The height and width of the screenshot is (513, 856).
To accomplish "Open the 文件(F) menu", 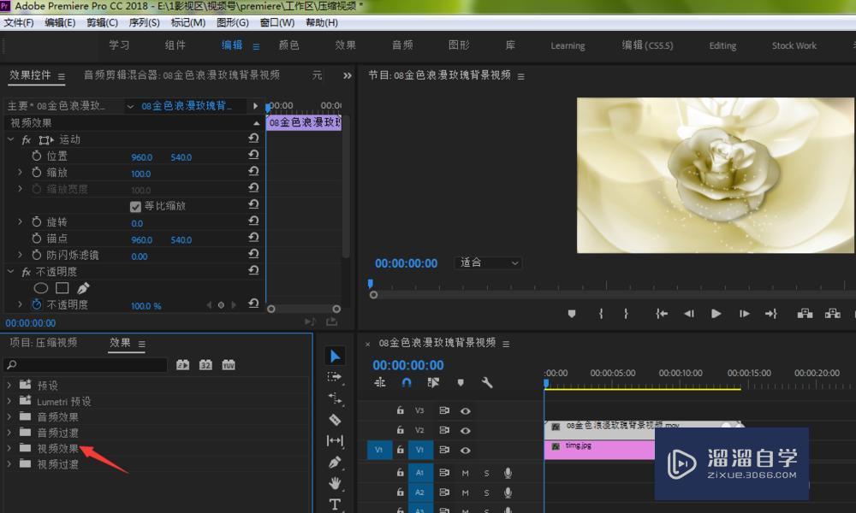I will [x=19, y=22].
